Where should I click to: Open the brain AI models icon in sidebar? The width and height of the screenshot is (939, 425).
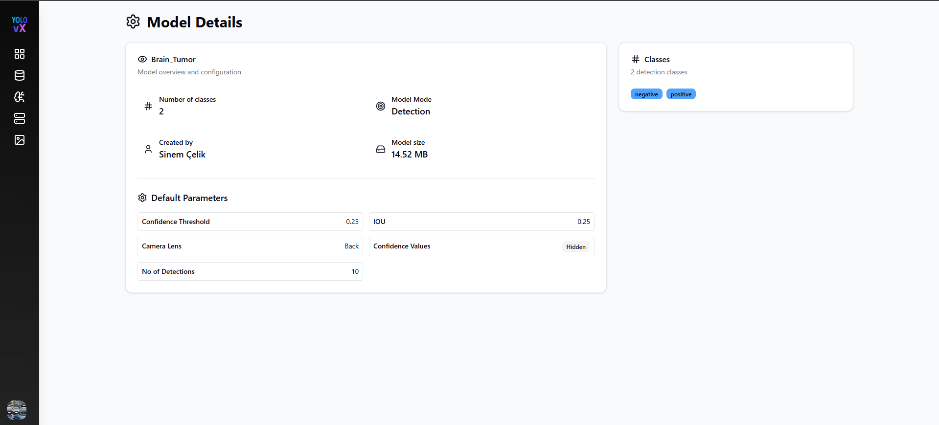click(x=20, y=97)
